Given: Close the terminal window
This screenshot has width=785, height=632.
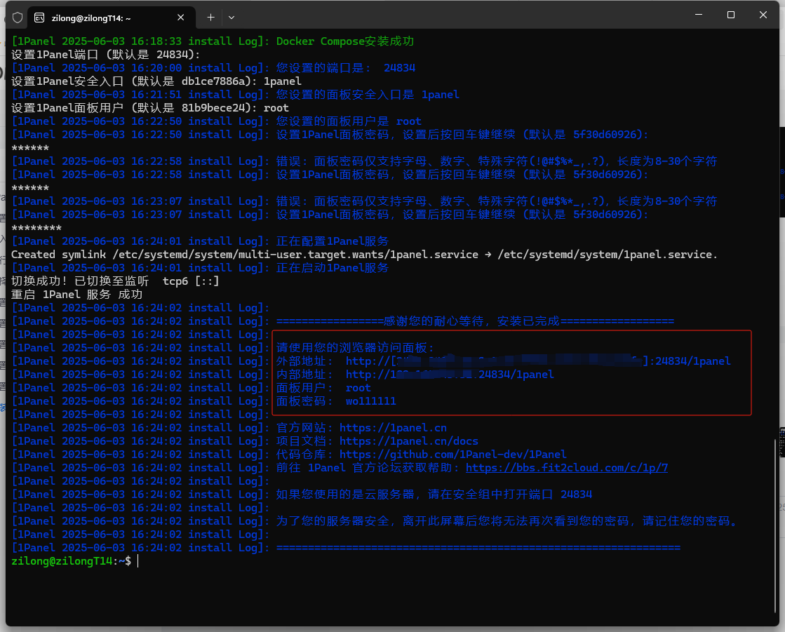Looking at the screenshot, I should 763,15.
